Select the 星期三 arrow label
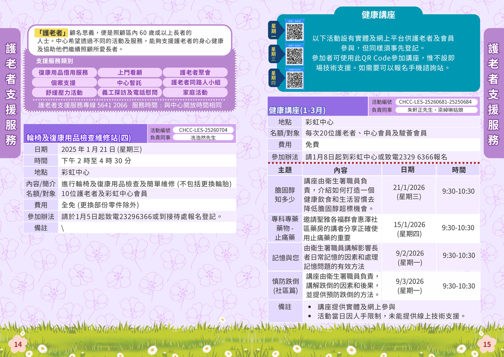This screenshot has width=504, height=357. (x=274, y=54)
